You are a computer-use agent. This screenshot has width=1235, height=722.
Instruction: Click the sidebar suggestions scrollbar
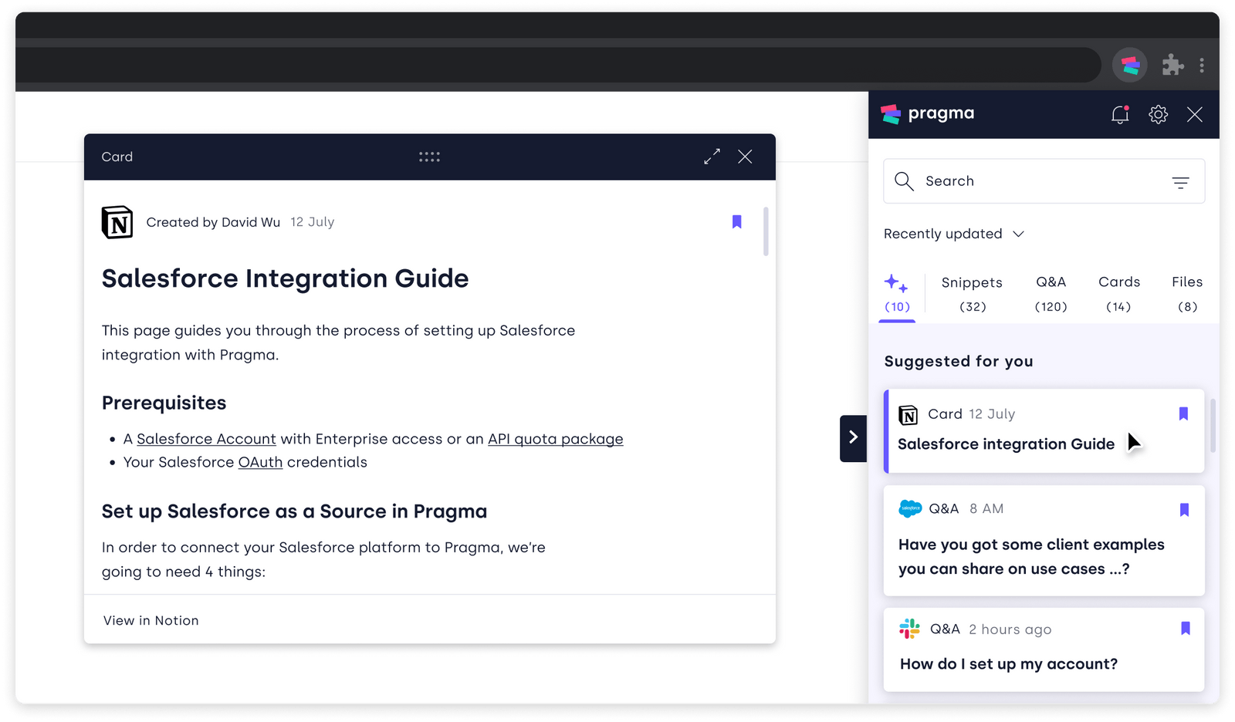1213,426
